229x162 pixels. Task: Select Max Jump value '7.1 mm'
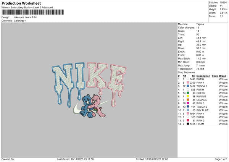[x=200, y=65]
